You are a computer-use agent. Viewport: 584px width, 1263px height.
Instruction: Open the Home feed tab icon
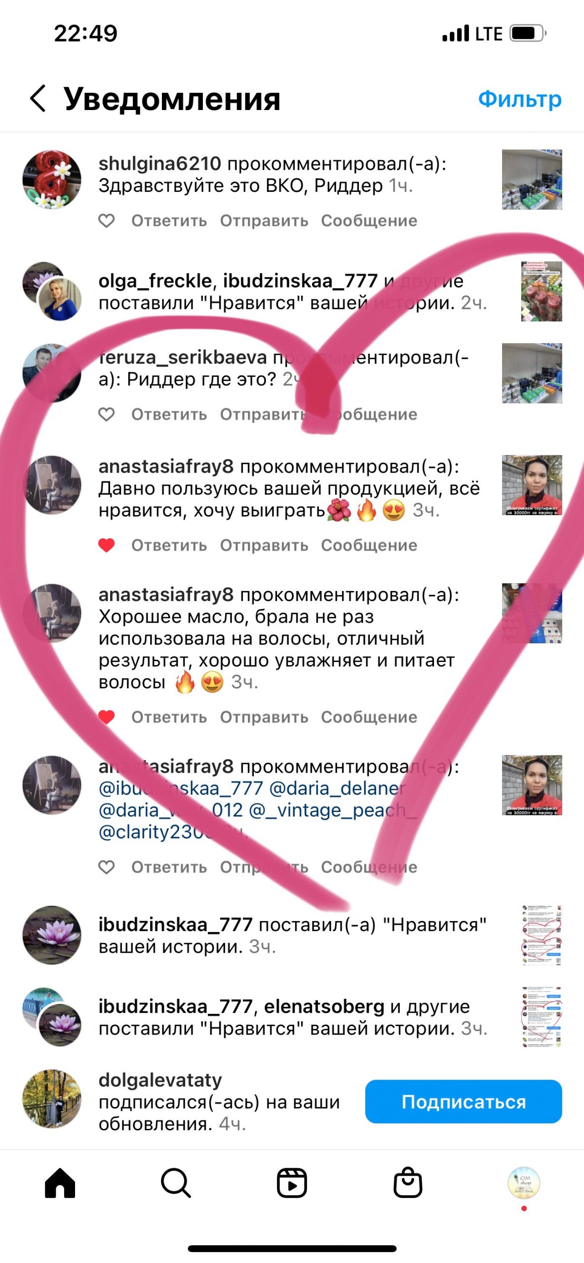[x=60, y=1183]
